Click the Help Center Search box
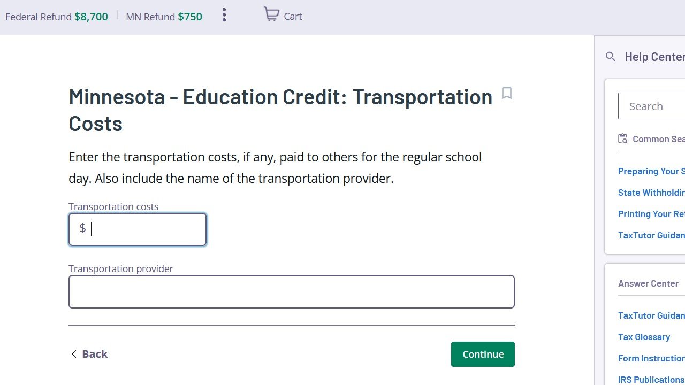685x385 pixels. (651, 106)
